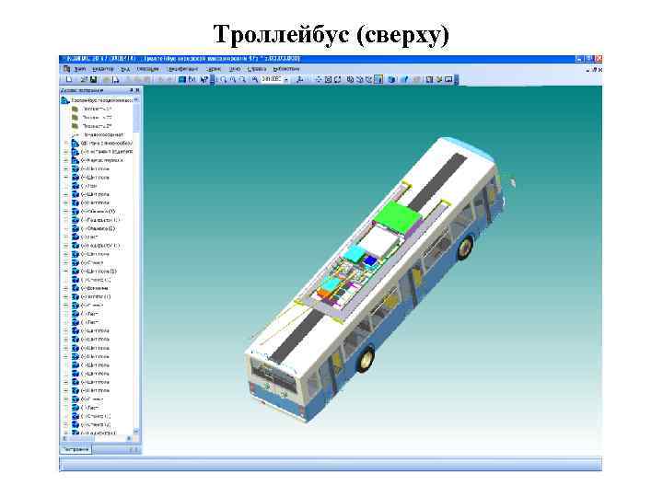Click the cyan box on trolleybus roof
Viewport: 663px width, 497px height.
click(x=355, y=254)
